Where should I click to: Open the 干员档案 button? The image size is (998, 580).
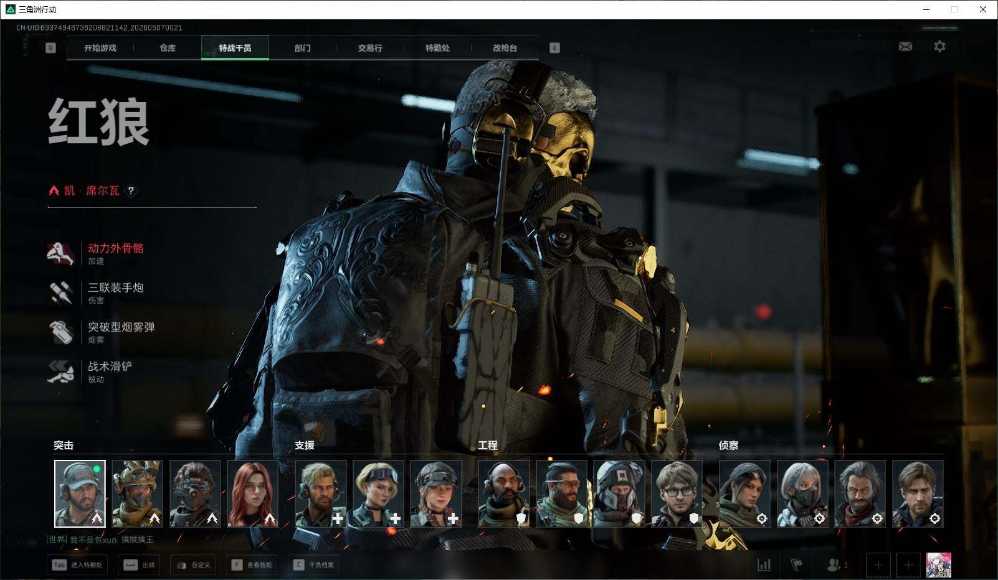click(x=314, y=565)
